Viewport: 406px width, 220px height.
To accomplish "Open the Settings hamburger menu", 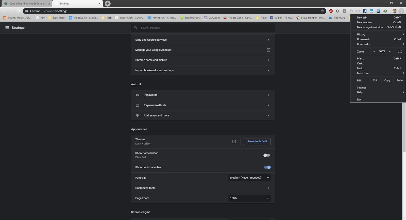I will [7, 28].
